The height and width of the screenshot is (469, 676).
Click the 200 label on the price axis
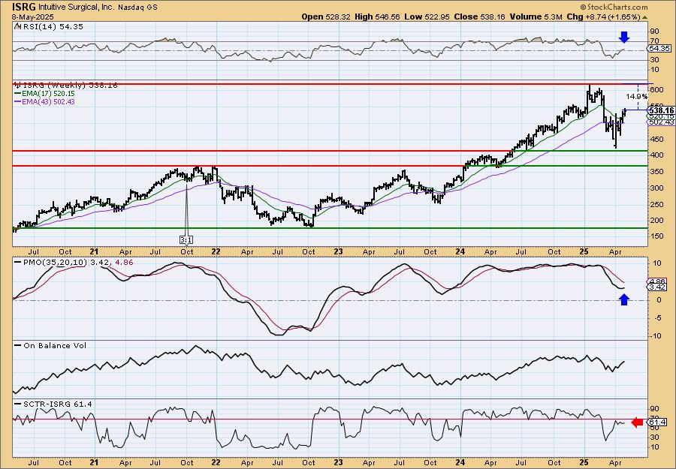(656, 220)
